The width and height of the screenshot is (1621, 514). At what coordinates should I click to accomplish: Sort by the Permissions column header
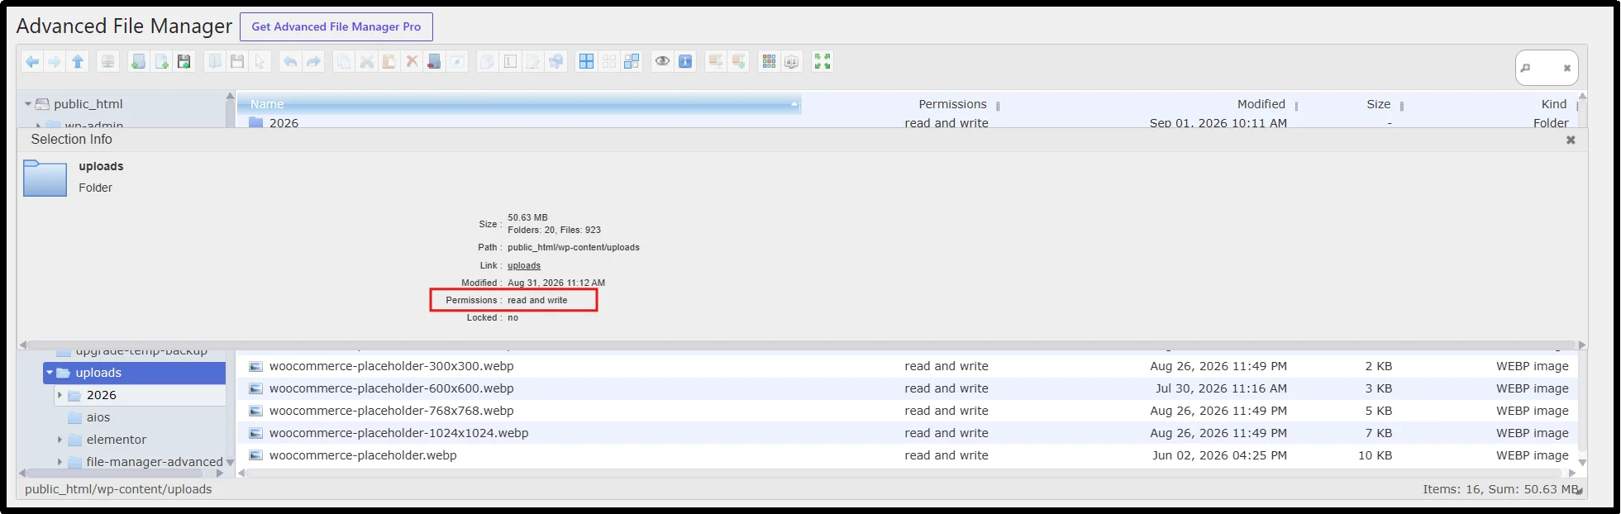point(952,104)
